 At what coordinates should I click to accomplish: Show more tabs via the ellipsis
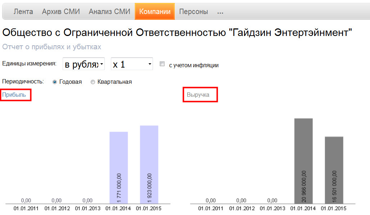(220, 12)
